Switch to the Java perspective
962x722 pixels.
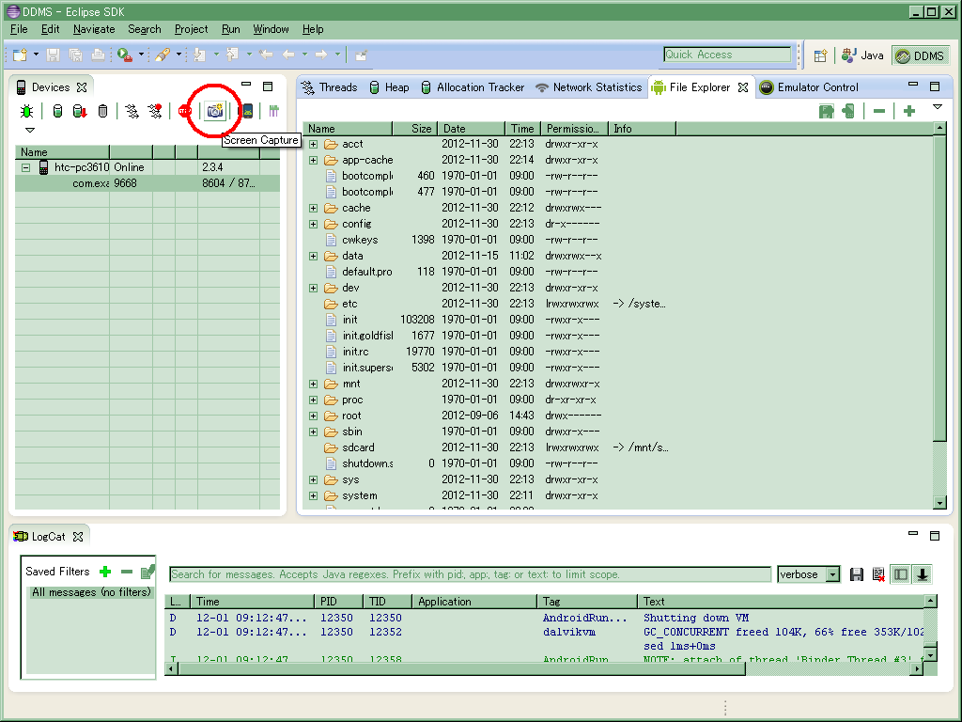pos(862,55)
